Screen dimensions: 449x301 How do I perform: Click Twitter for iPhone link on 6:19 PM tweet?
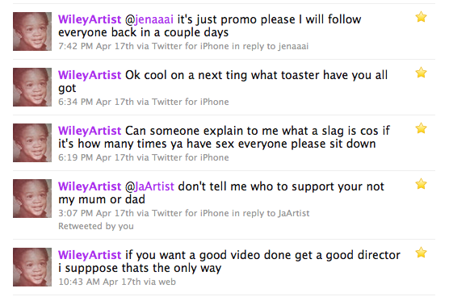tap(190, 157)
